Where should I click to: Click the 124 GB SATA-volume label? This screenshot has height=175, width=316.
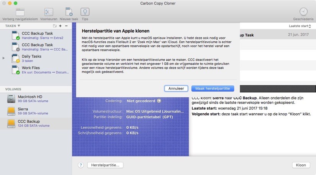(33, 126)
